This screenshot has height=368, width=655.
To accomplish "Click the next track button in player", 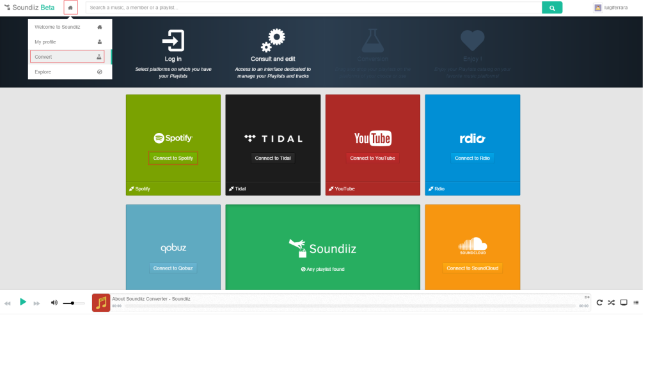I will pyautogui.click(x=36, y=303).
